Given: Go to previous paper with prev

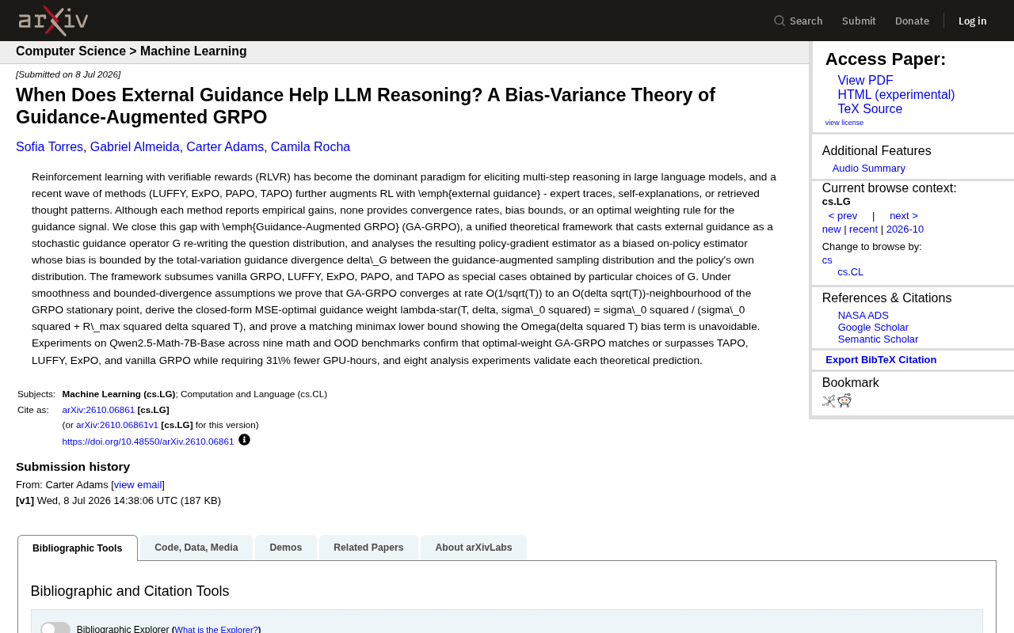Looking at the screenshot, I should pyautogui.click(x=843, y=216).
